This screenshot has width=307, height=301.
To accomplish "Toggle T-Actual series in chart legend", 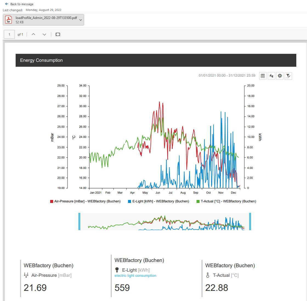I will point(226,201).
